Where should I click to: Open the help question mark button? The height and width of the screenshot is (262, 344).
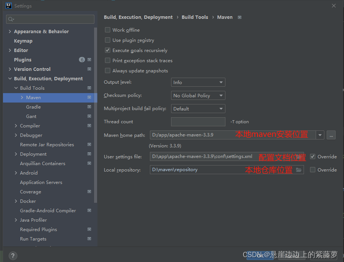[13, 256]
